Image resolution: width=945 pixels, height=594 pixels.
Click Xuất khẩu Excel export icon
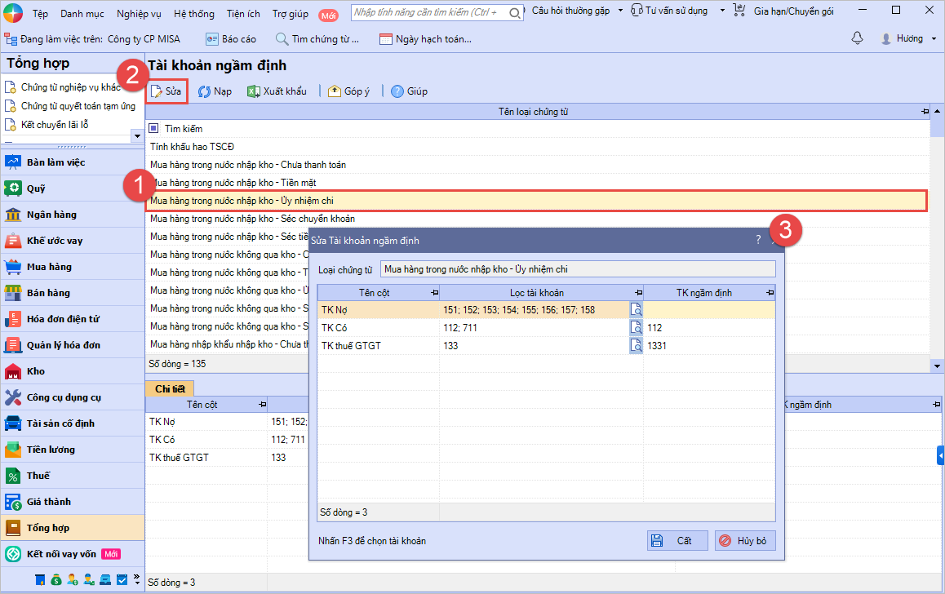click(x=253, y=91)
